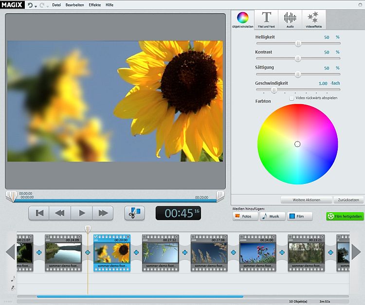
Task: Click the rewind button
Action: pos(60,213)
